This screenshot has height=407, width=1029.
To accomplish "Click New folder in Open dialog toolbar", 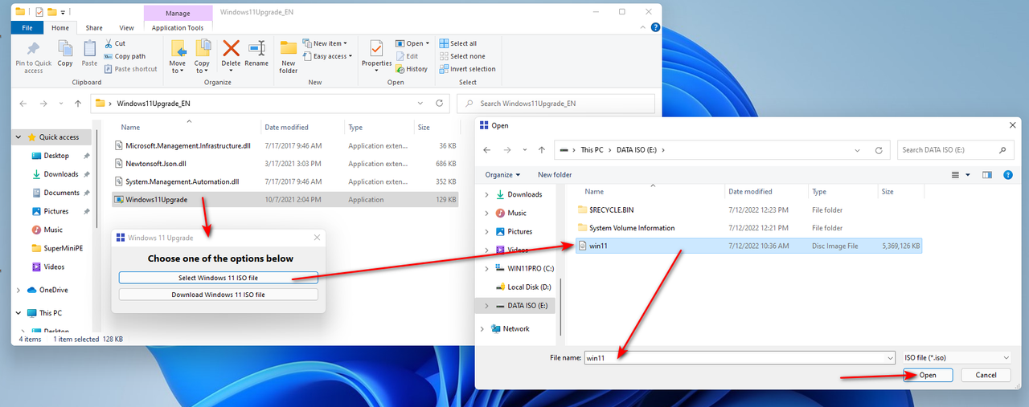I will coord(555,174).
